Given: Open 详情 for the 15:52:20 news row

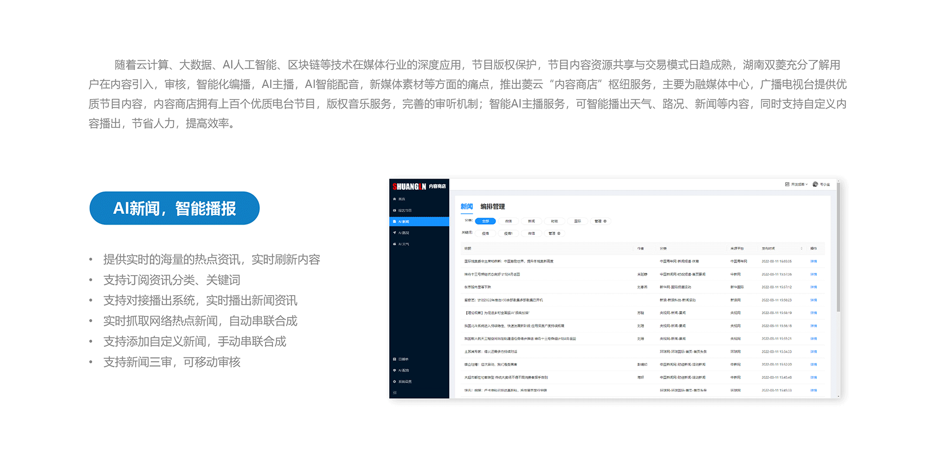Looking at the screenshot, I should [814, 365].
